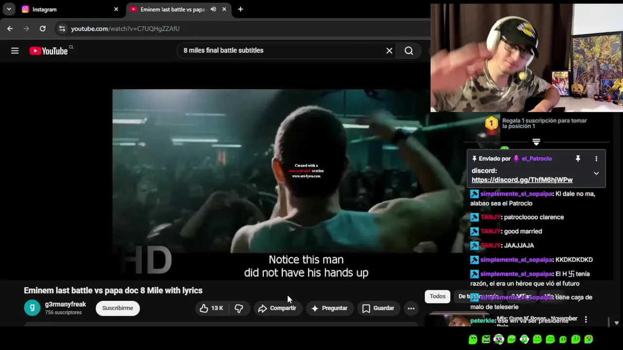
Task: Go forward with the browser arrow
Action: click(x=26, y=29)
